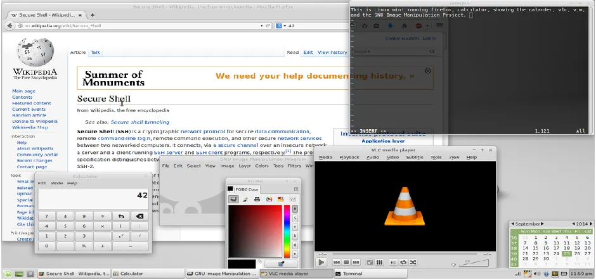Screen dimensions: 596x280
Task: Stop playback in VLC
Action: coord(346,262)
